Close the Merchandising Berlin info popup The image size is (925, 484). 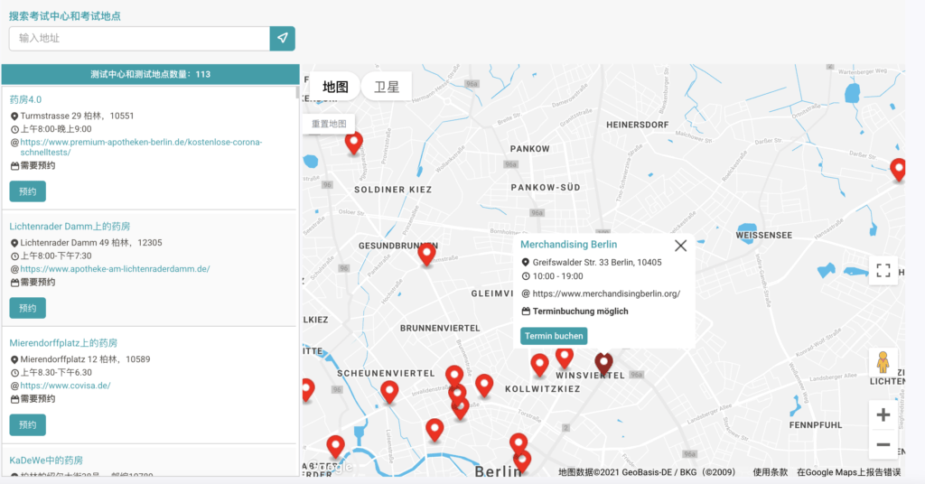click(x=680, y=246)
